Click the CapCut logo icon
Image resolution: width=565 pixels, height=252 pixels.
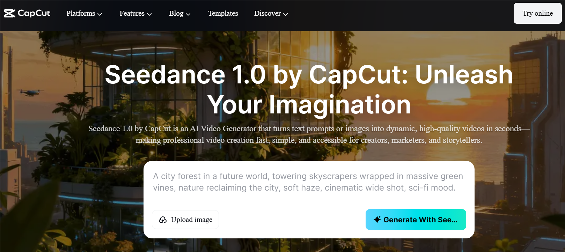tap(10, 13)
